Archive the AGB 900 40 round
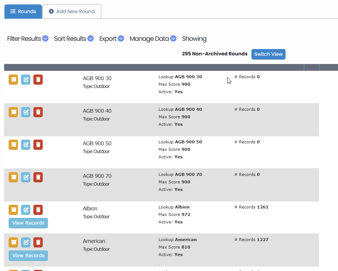Screen dimensions: 338x271 pyautogui.click(x=13, y=112)
